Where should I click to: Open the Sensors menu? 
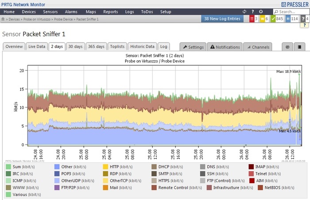[x=50, y=12]
